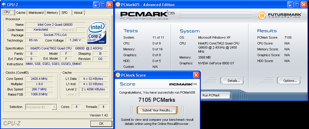The height and width of the screenshot is (129, 309).
Task: Click the Cores count value field
Action: click(x=76, y=107)
